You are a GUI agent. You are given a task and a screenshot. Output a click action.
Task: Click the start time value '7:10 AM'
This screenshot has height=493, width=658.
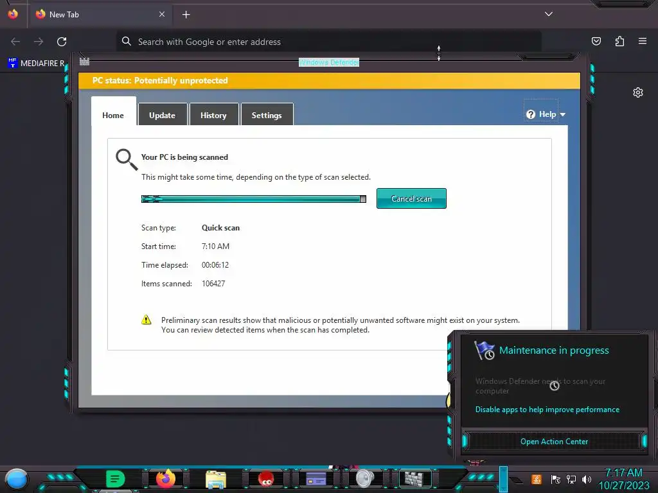215,246
